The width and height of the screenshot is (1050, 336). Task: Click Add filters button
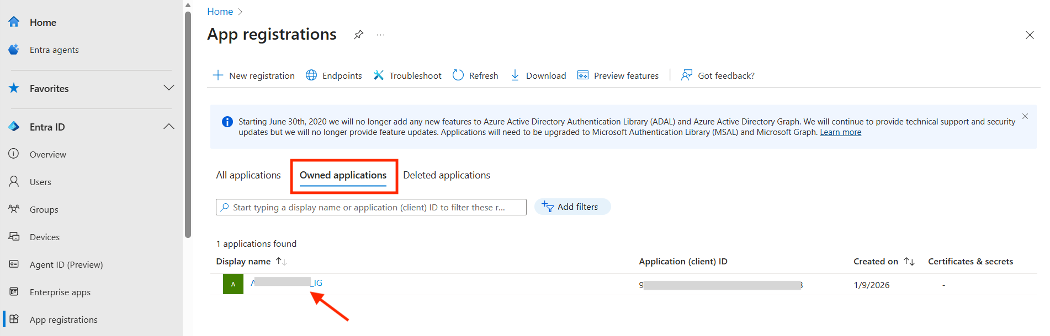[572, 207]
